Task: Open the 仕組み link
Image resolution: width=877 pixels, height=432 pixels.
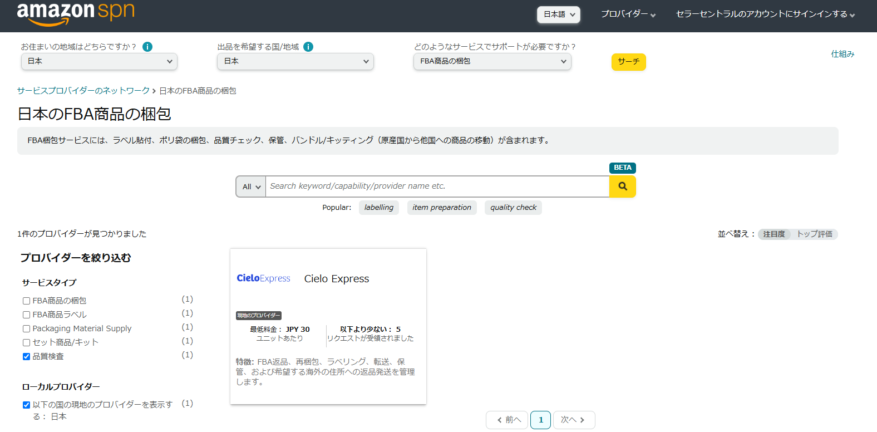Action: (x=842, y=54)
